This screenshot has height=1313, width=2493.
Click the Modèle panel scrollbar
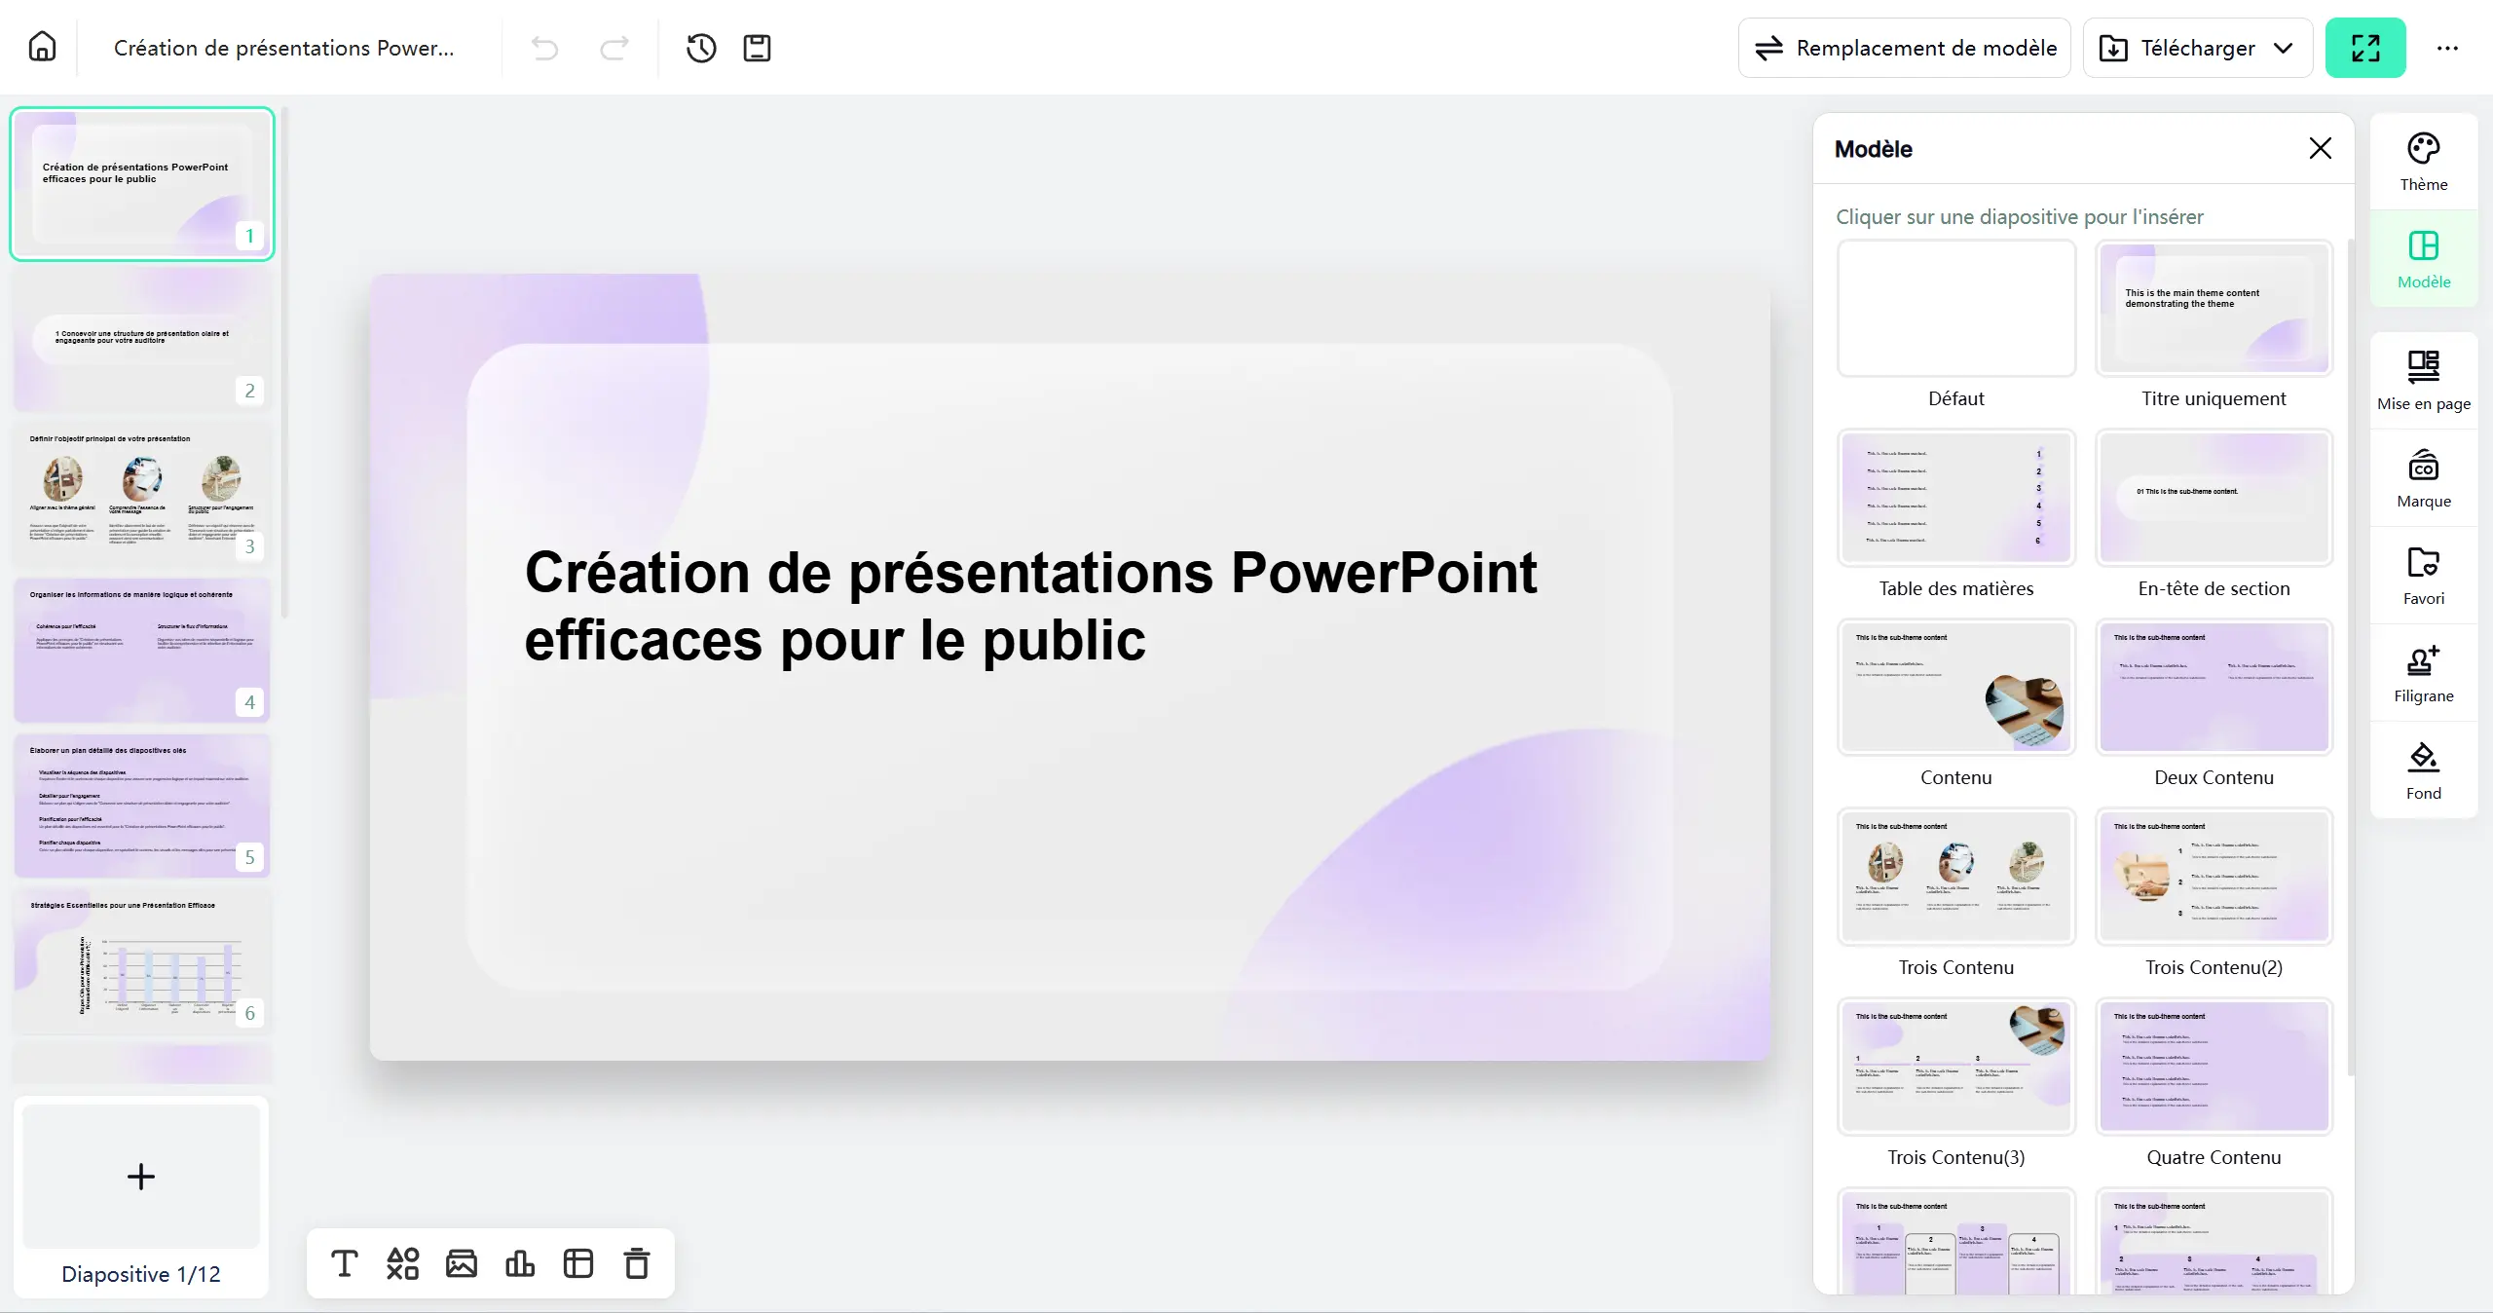(x=2350, y=657)
